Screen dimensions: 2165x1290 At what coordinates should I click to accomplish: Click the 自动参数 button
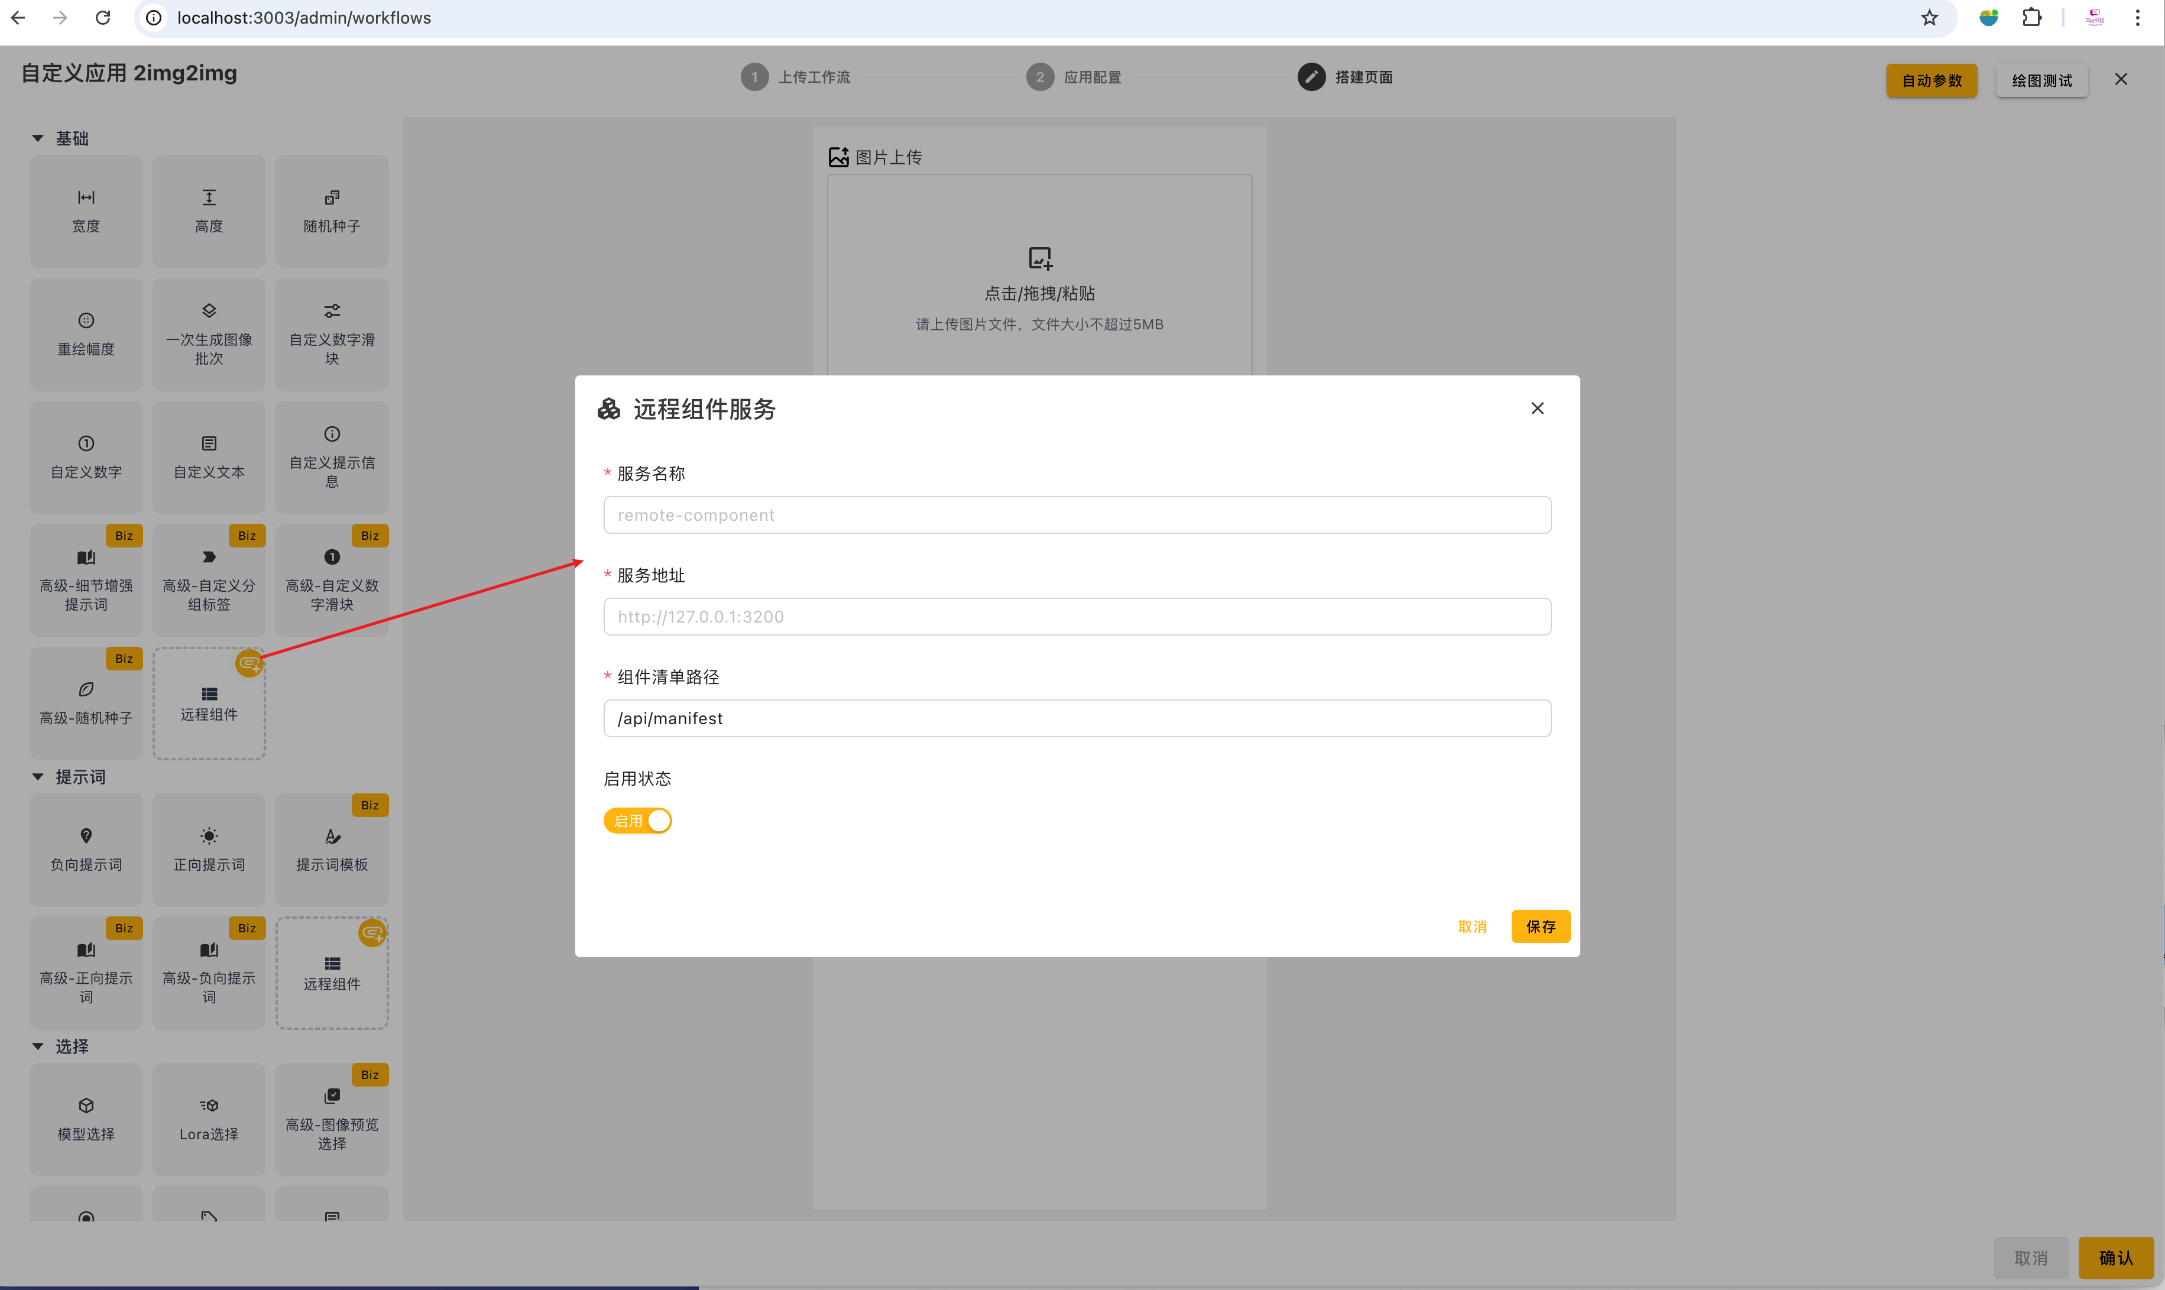click(1931, 81)
